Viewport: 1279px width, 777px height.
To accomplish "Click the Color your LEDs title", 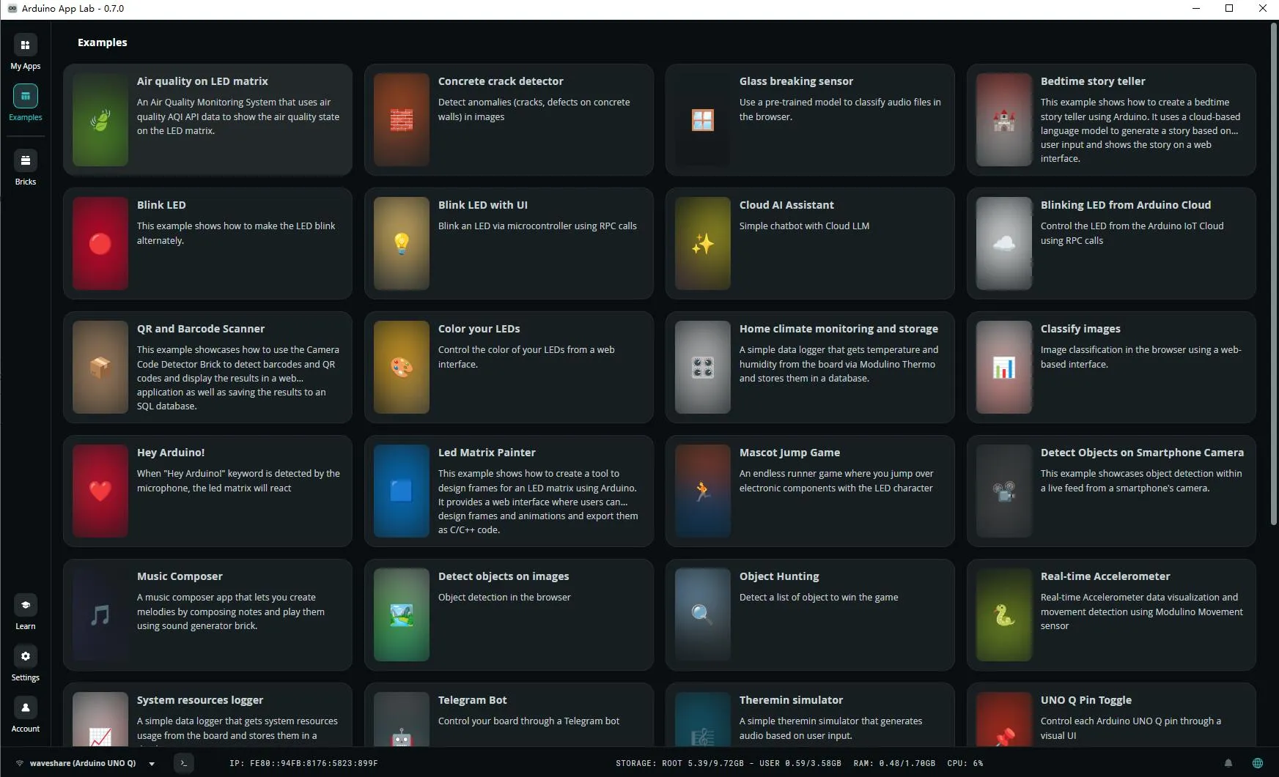I will [479, 329].
